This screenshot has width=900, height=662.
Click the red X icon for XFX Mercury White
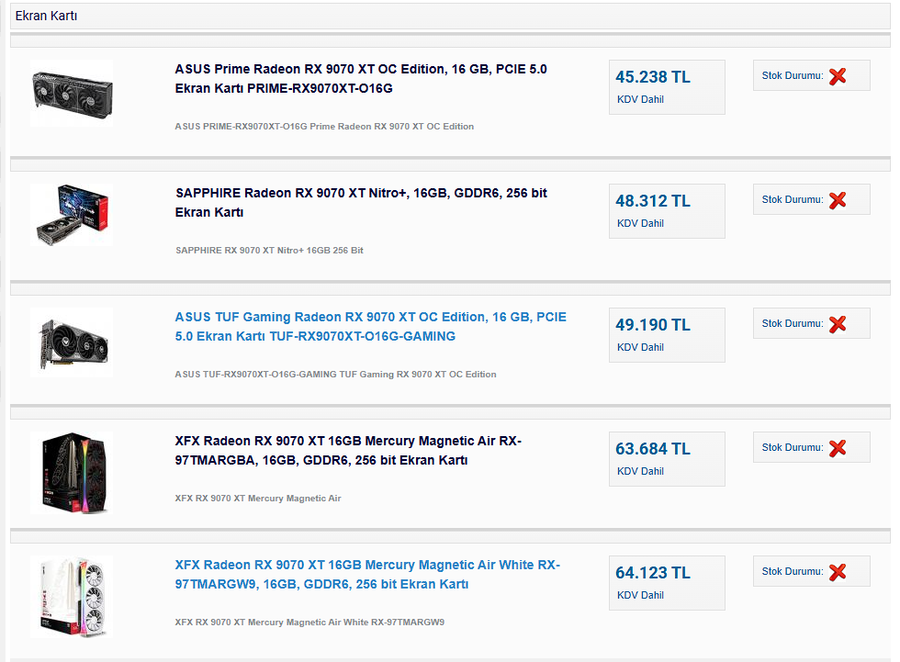838,571
